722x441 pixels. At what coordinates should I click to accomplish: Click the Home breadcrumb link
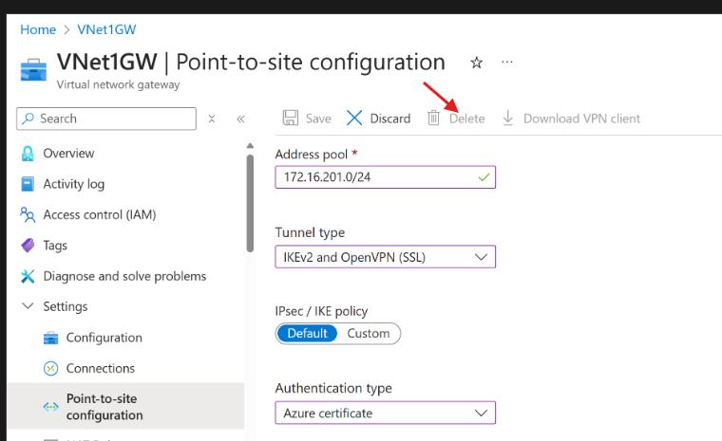tap(38, 29)
